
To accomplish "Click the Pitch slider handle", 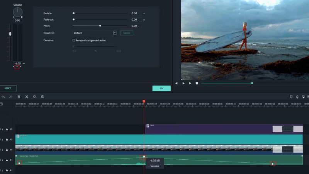I will click(100, 26).
